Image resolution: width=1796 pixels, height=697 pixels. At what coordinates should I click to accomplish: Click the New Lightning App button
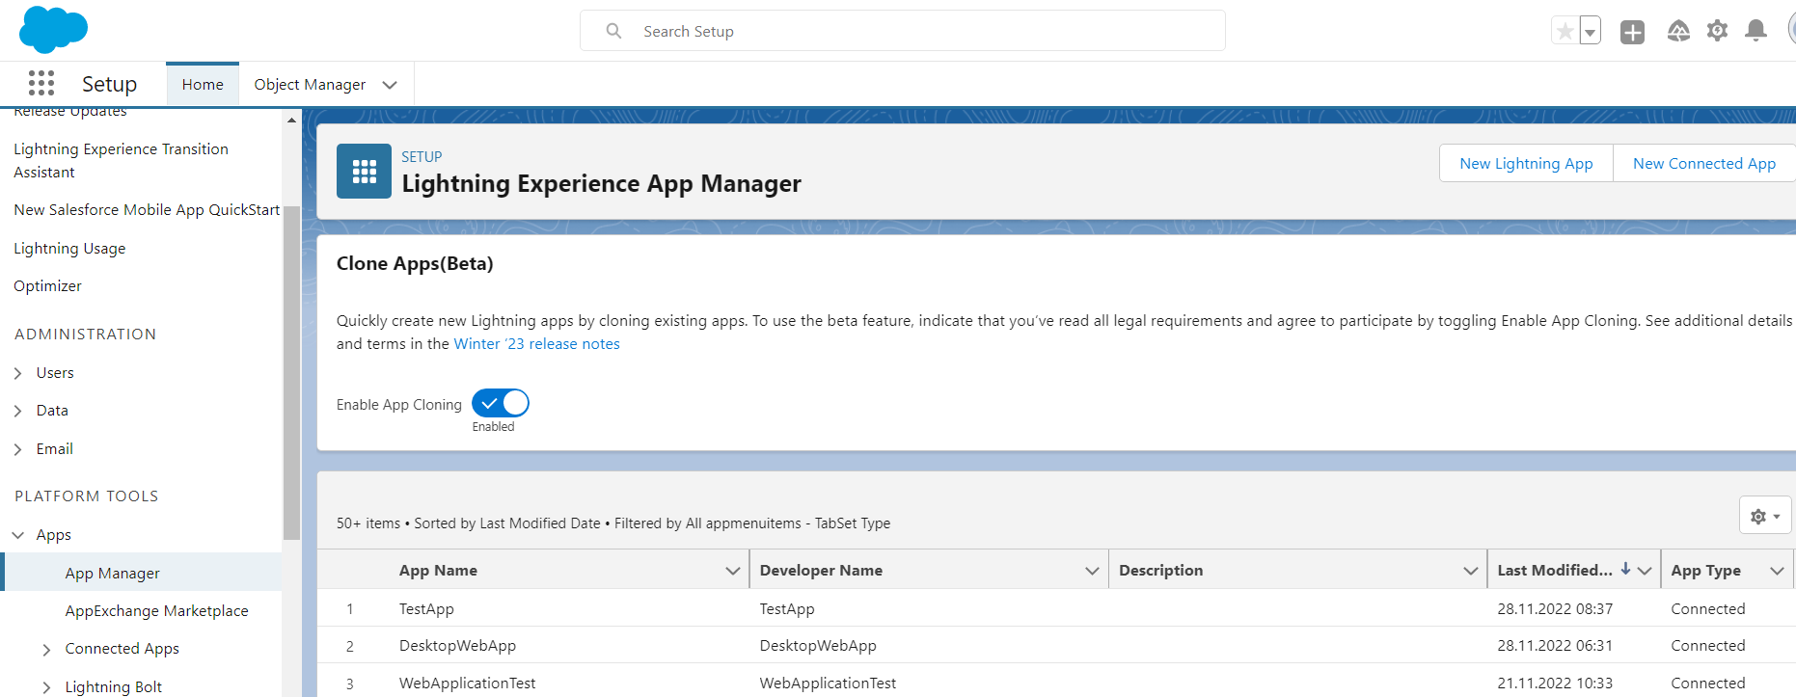pyautogui.click(x=1526, y=164)
